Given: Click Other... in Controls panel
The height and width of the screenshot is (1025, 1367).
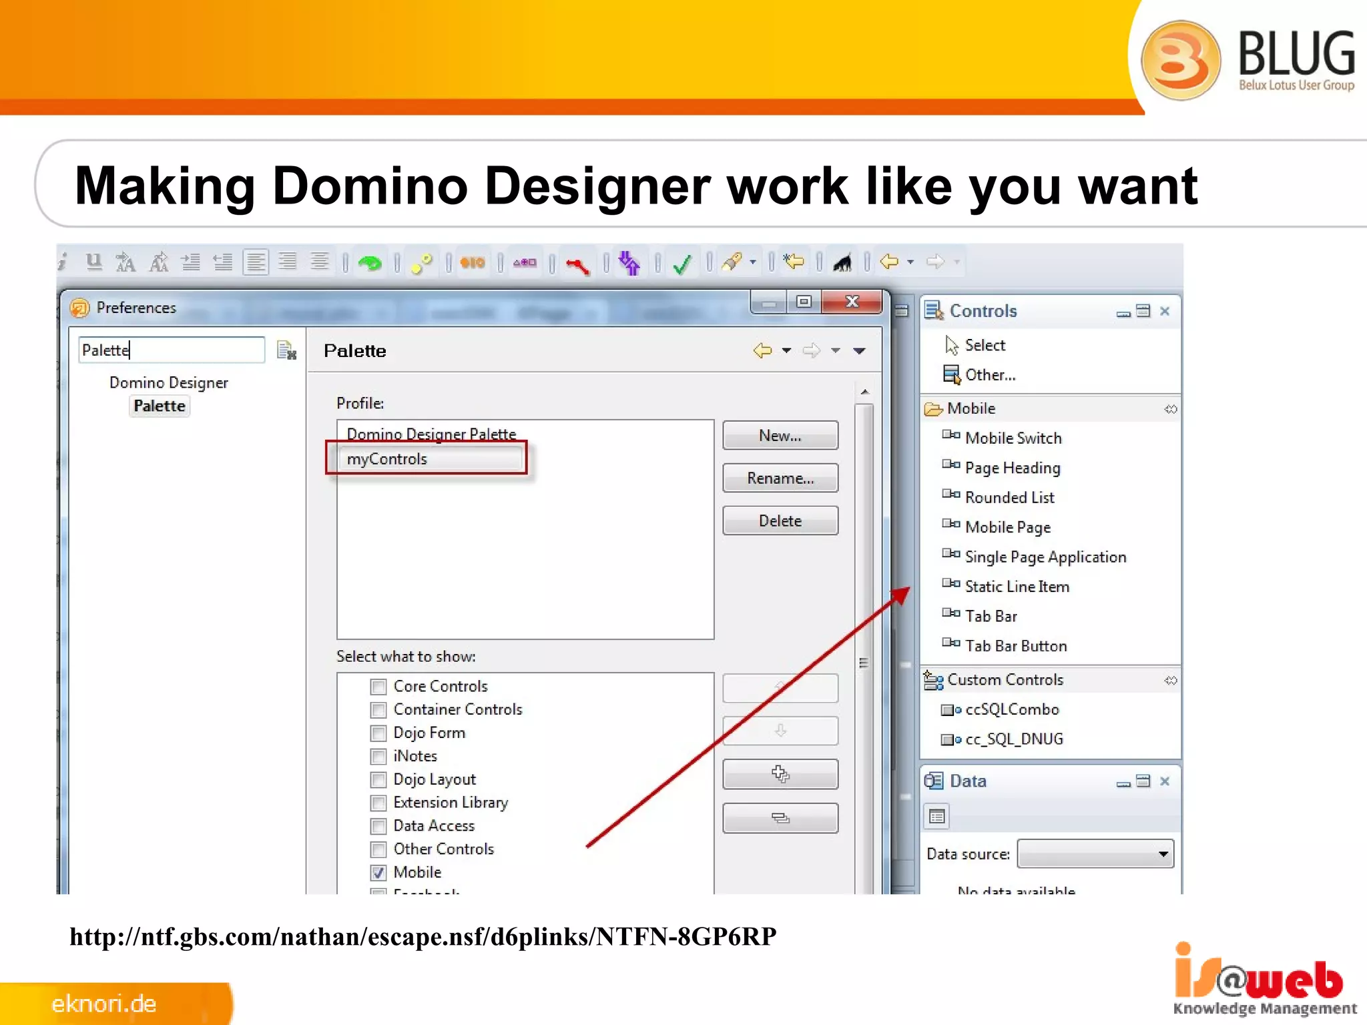Looking at the screenshot, I should [x=979, y=374].
